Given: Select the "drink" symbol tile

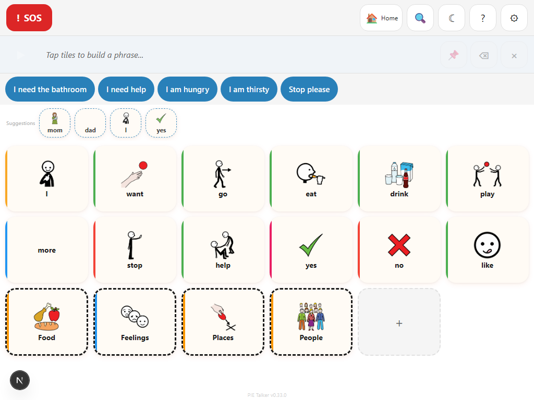Looking at the screenshot, I should point(399,179).
